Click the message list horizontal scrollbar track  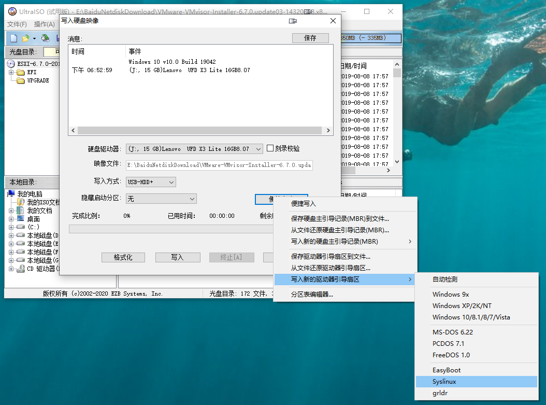tap(199, 130)
